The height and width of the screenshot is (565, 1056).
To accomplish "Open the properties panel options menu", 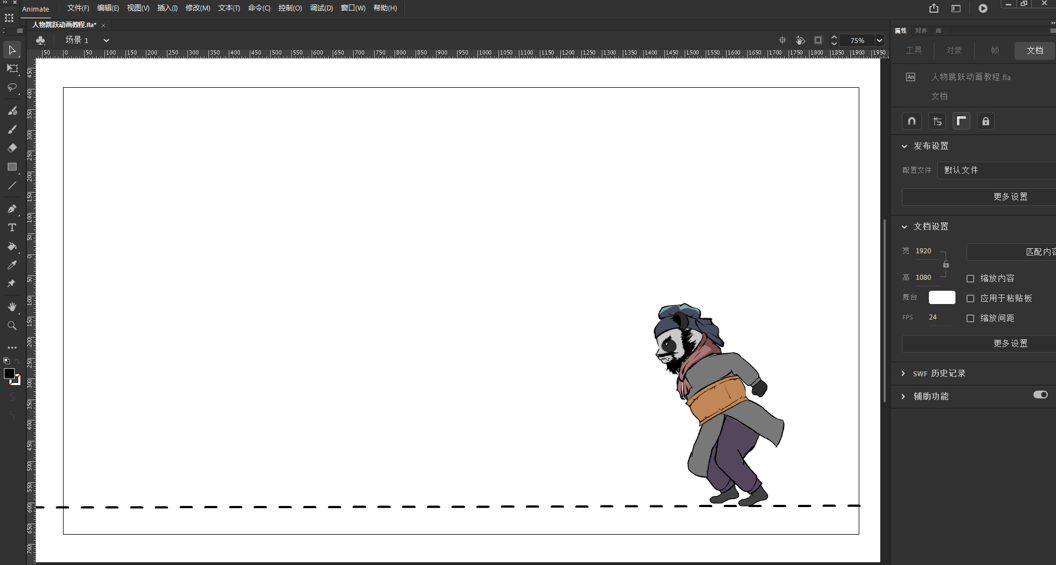I will (x=1053, y=31).
